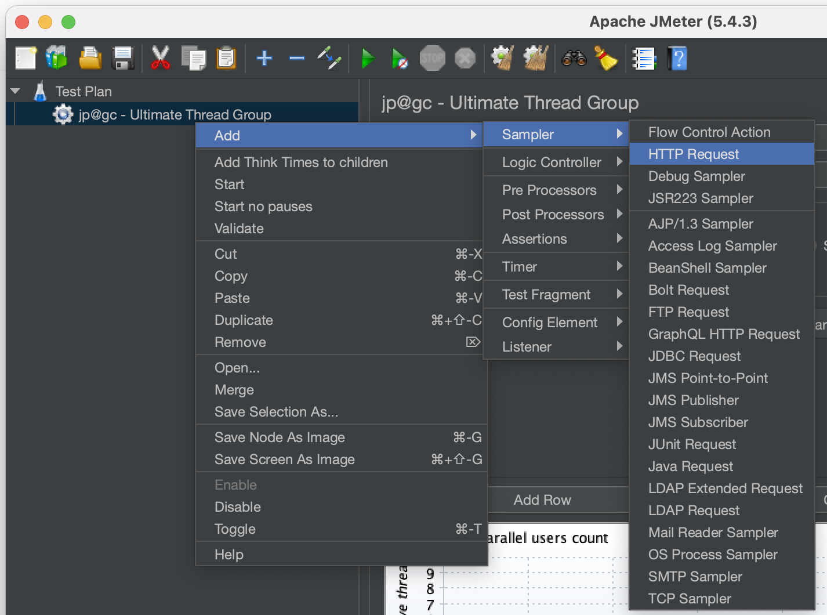Click the Shutdown test icon
This screenshot has width=827, height=615.
(x=465, y=59)
